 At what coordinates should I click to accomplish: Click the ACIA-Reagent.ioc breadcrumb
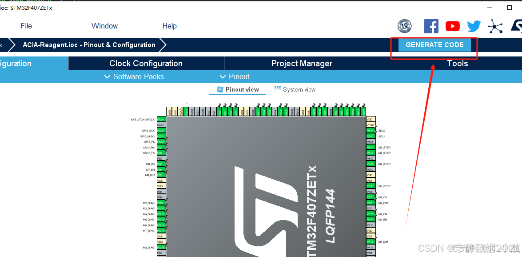pos(89,45)
